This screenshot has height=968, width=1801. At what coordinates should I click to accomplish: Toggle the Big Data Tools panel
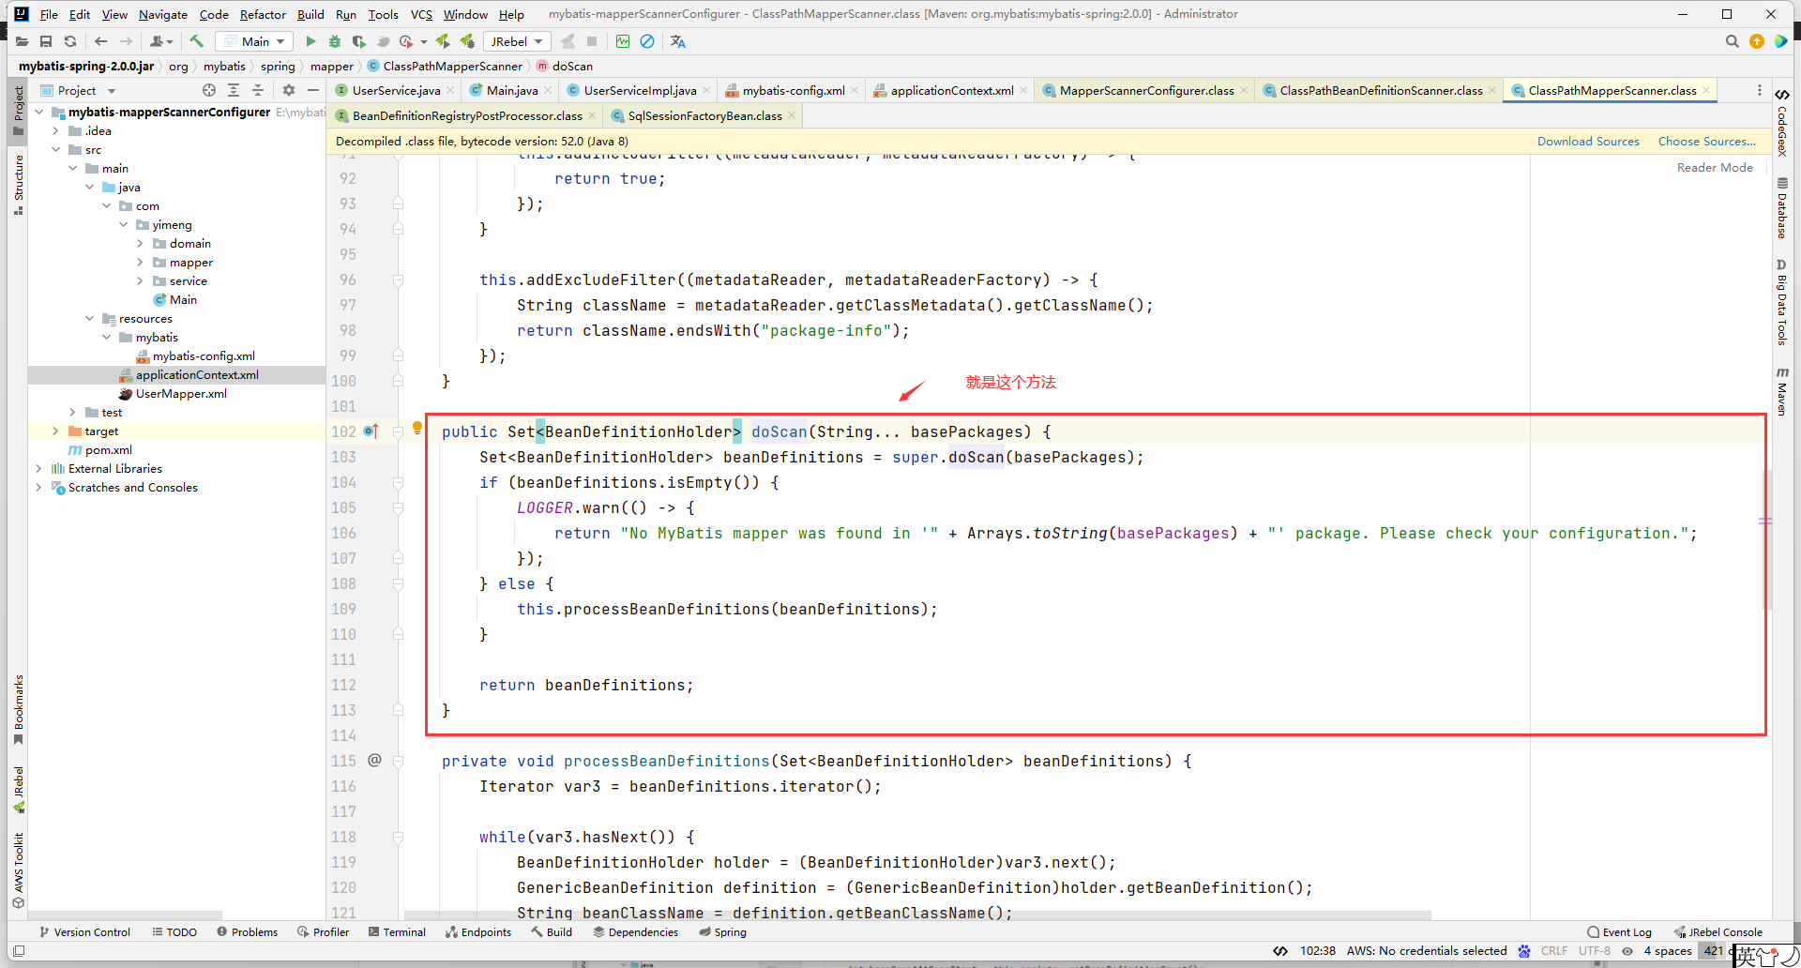1782,302
